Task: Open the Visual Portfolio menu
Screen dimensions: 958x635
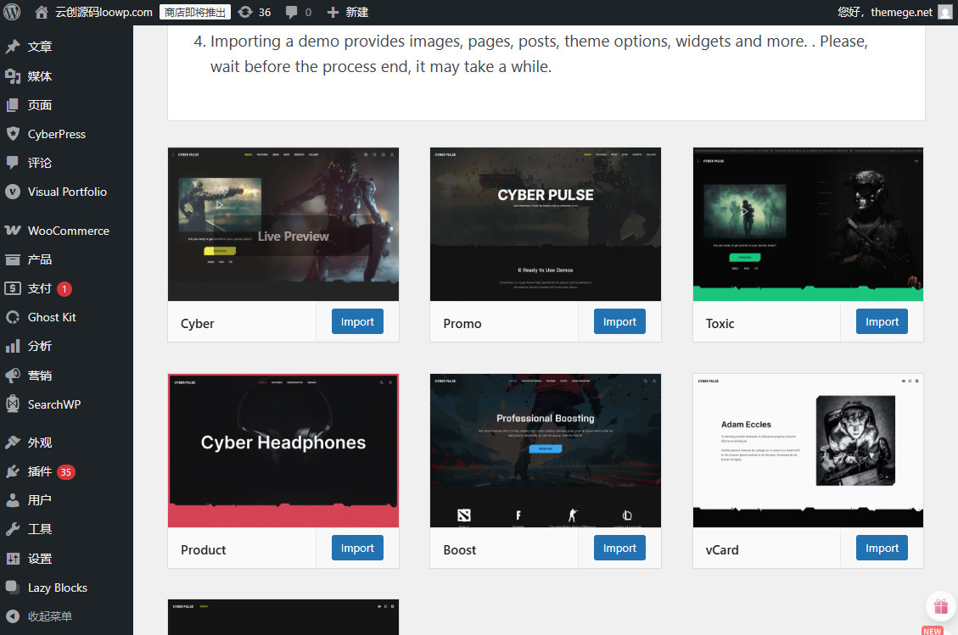Action: tap(66, 192)
